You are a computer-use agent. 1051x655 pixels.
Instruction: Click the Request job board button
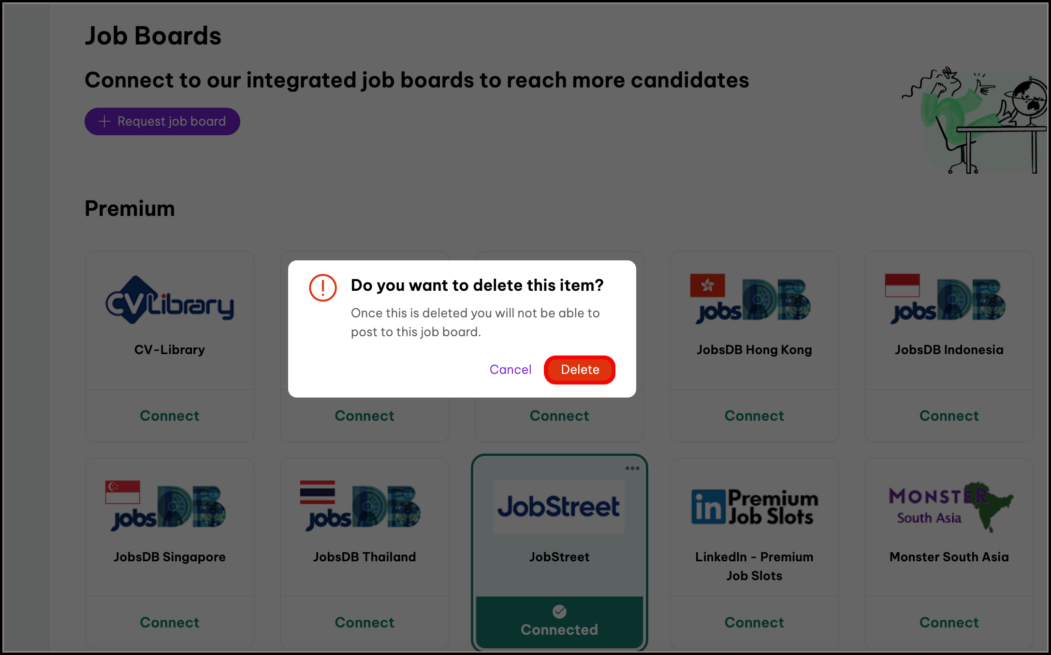coord(162,122)
